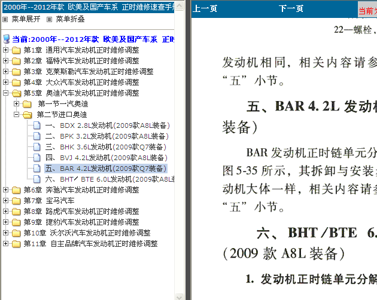Collapse 第二节进口奥迪 node
Screen dimensions: 377x300
click(16, 115)
